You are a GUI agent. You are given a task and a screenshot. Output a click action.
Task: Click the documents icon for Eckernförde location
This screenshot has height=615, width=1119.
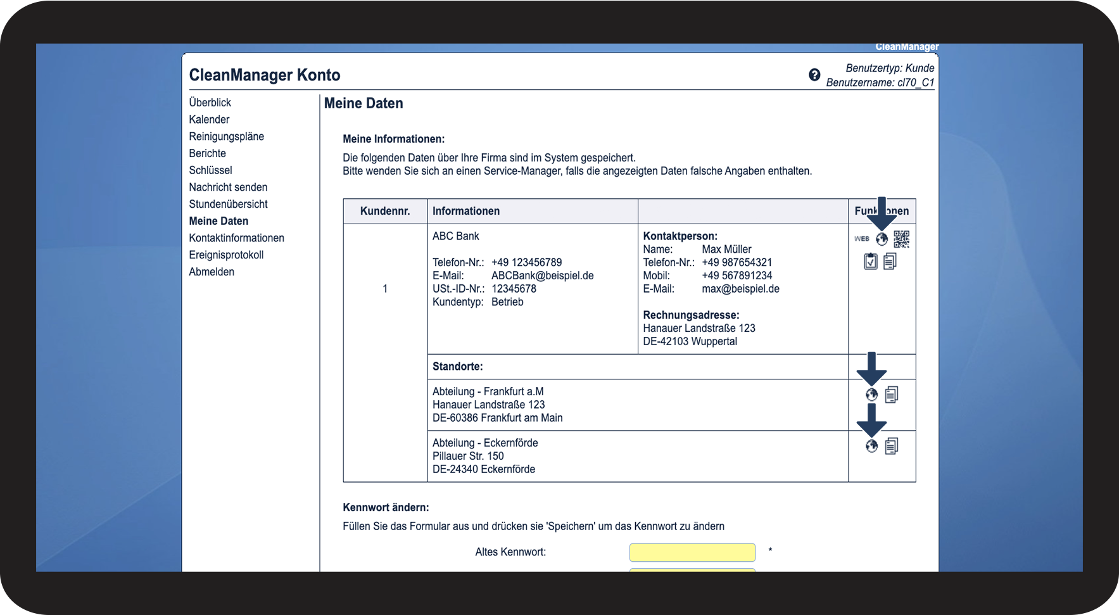892,446
